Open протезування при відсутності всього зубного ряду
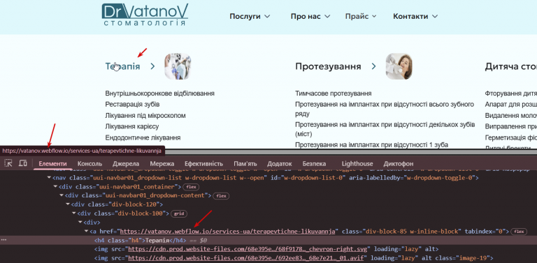Screen dimensions: 537x263 tap(385, 109)
